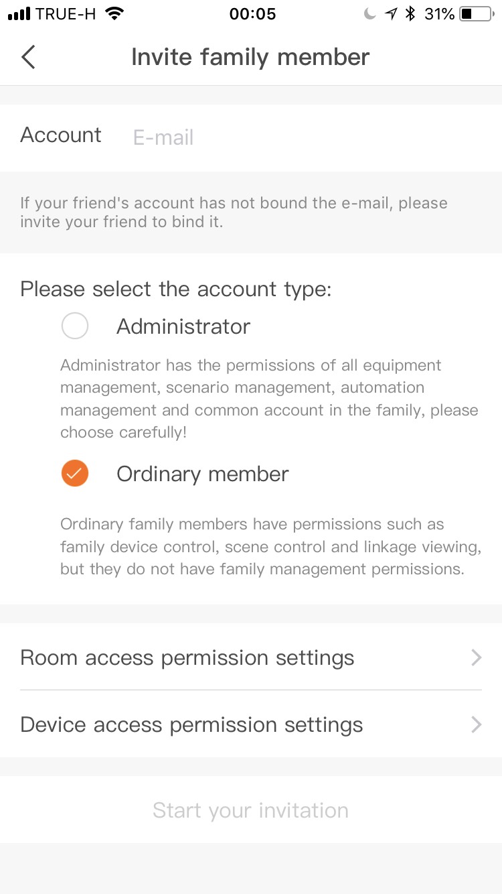Tap the Do Not Disturb moon icon

pyautogui.click(x=369, y=14)
